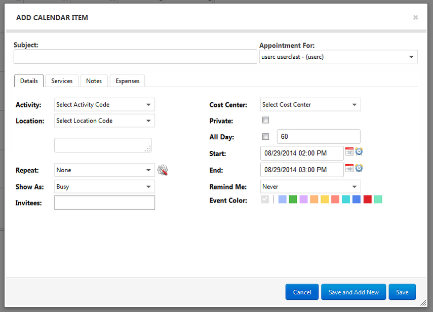Open the Select Activity Code dropdown
This screenshot has height=312, width=433.
click(104, 105)
